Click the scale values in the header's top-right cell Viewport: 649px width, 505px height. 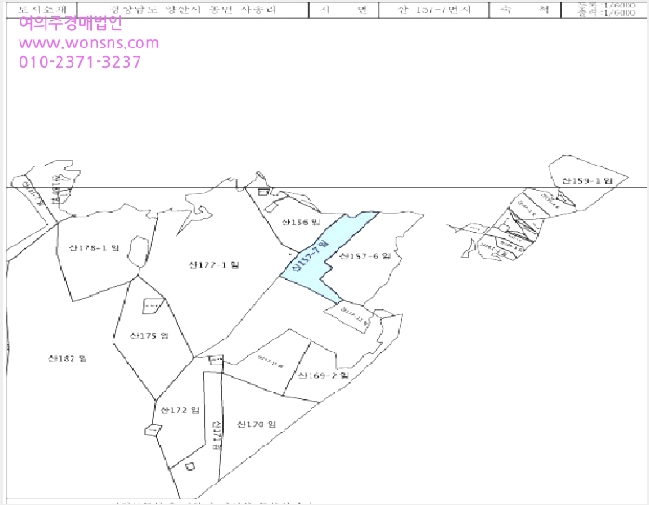(606, 8)
